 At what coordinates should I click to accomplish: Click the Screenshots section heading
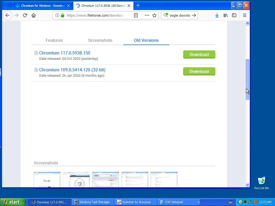(x=46, y=163)
